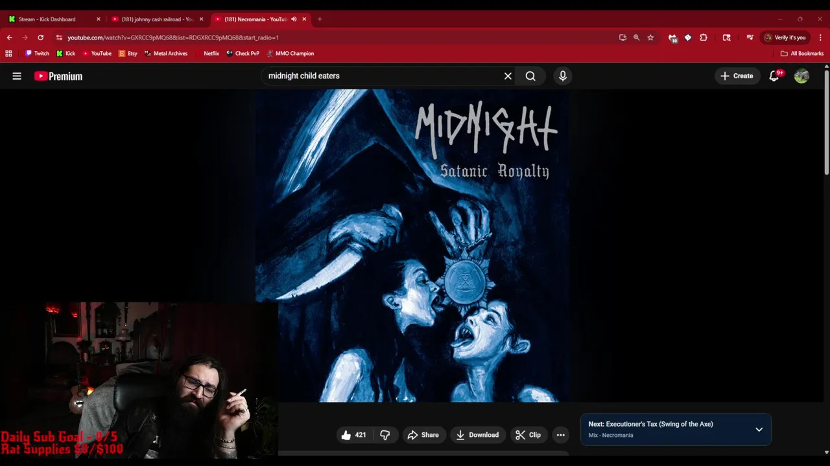Click the page vertical scrollbar thumb
This screenshot has width=830, height=466.
827,122
